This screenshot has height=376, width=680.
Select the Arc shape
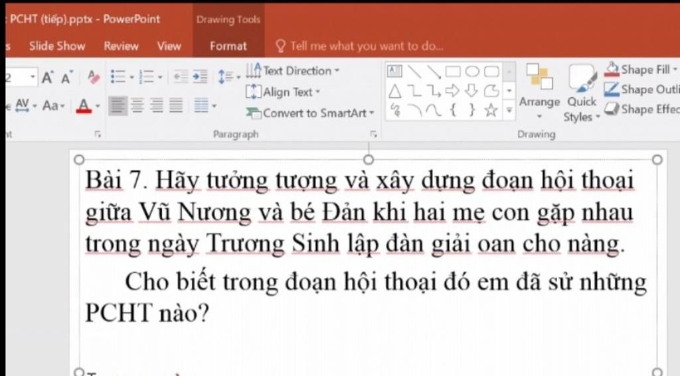click(414, 111)
